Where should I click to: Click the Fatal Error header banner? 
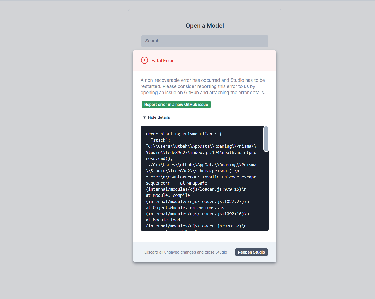click(204, 60)
